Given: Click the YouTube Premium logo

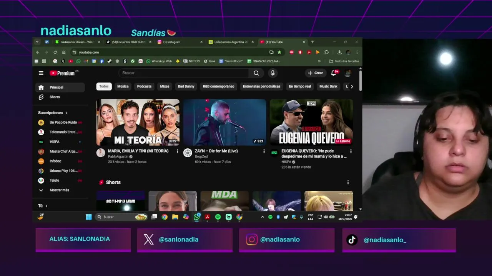Looking at the screenshot, I should pyautogui.click(x=62, y=73).
